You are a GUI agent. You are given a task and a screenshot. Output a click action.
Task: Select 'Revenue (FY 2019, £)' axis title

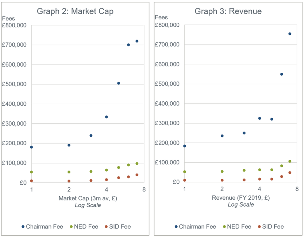click(x=241, y=198)
